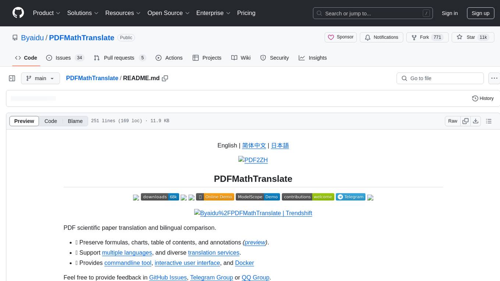
Task: Sign in to GitHub
Action: [450, 13]
